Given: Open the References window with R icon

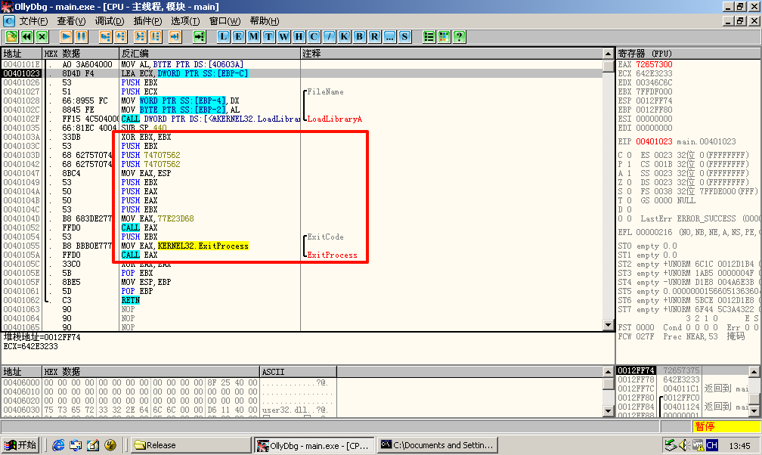Looking at the screenshot, I should coord(374,36).
